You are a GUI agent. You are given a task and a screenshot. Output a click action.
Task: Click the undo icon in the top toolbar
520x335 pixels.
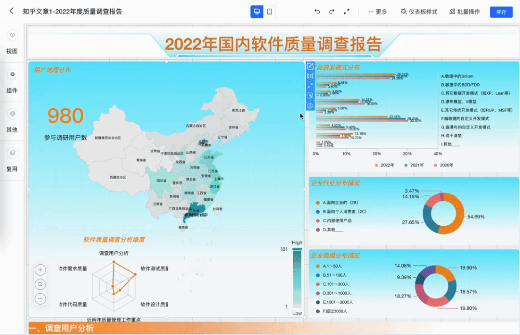(317, 12)
